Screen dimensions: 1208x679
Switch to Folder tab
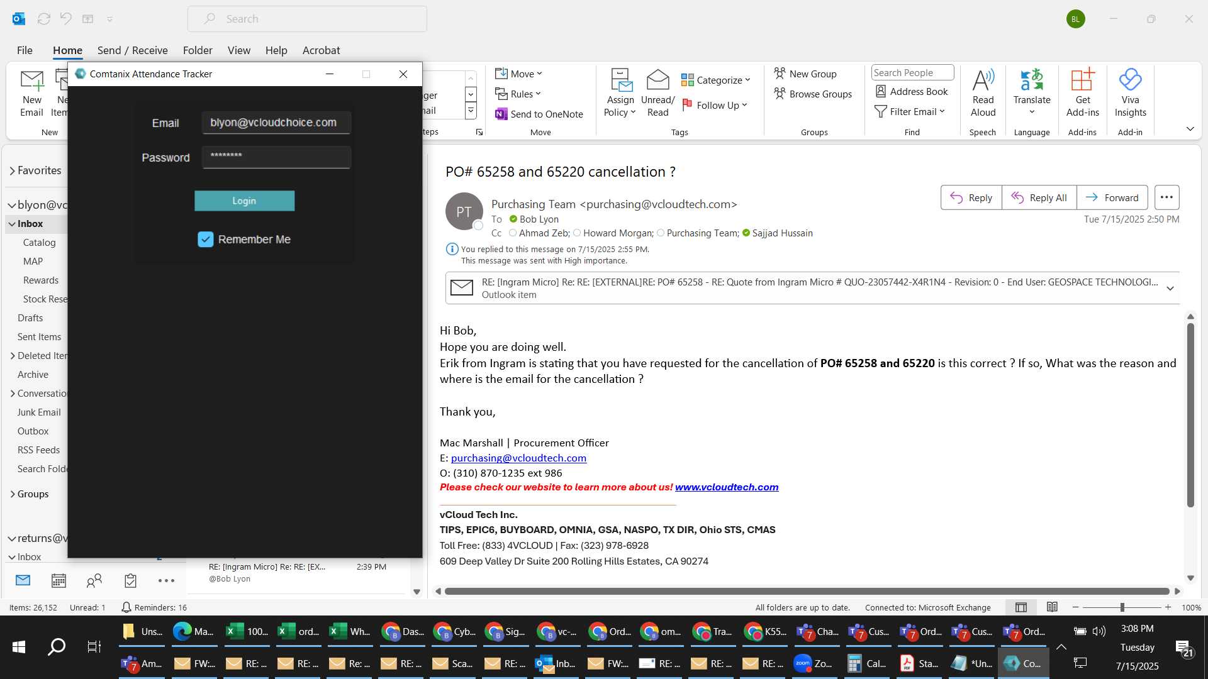[198, 50]
